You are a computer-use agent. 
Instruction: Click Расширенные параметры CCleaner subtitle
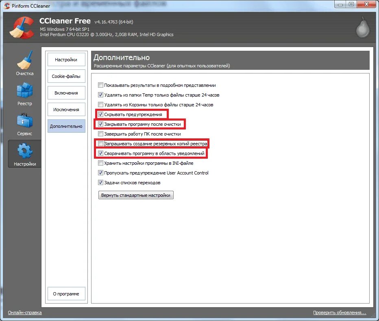click(162, 66)
